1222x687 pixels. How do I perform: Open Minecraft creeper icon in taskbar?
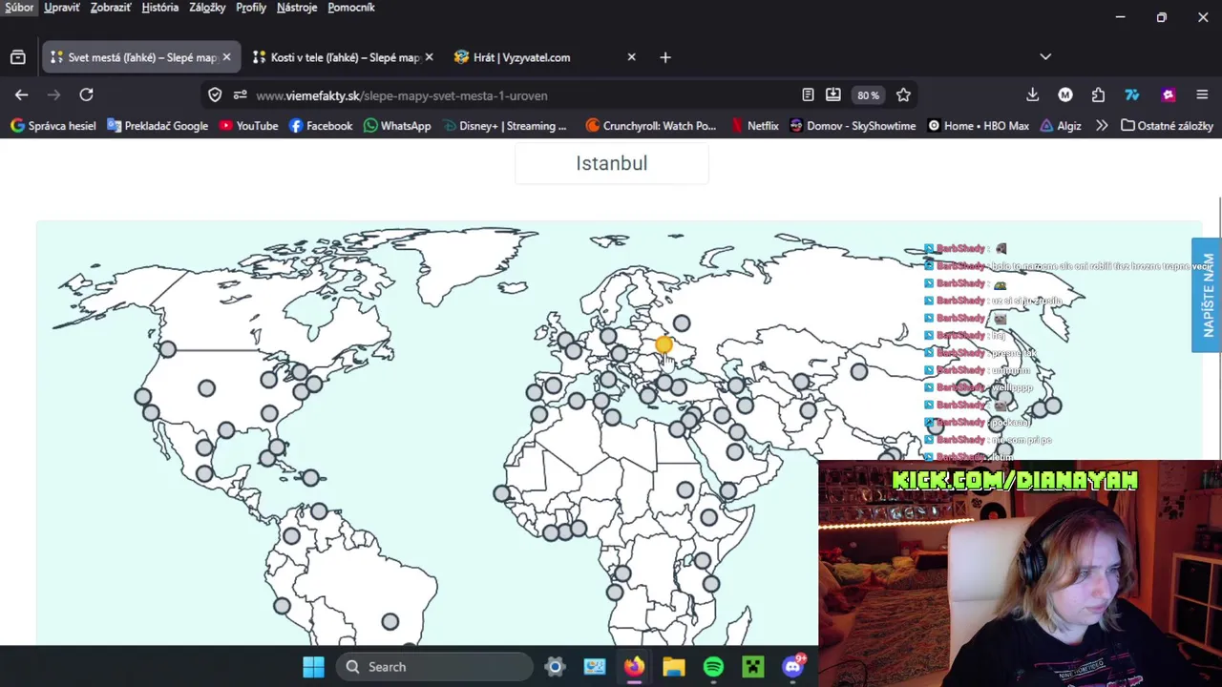coord(753,667)
